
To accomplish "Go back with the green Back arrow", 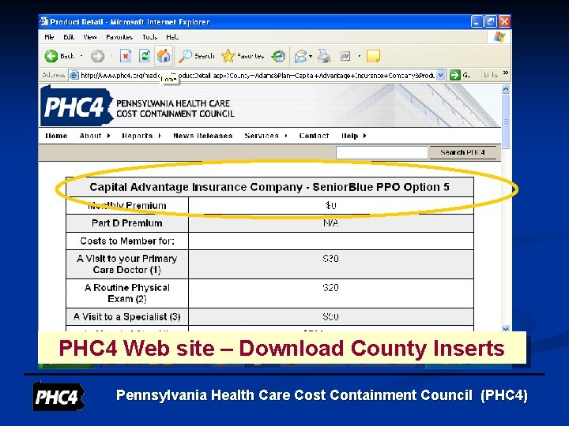I will 51,56.
